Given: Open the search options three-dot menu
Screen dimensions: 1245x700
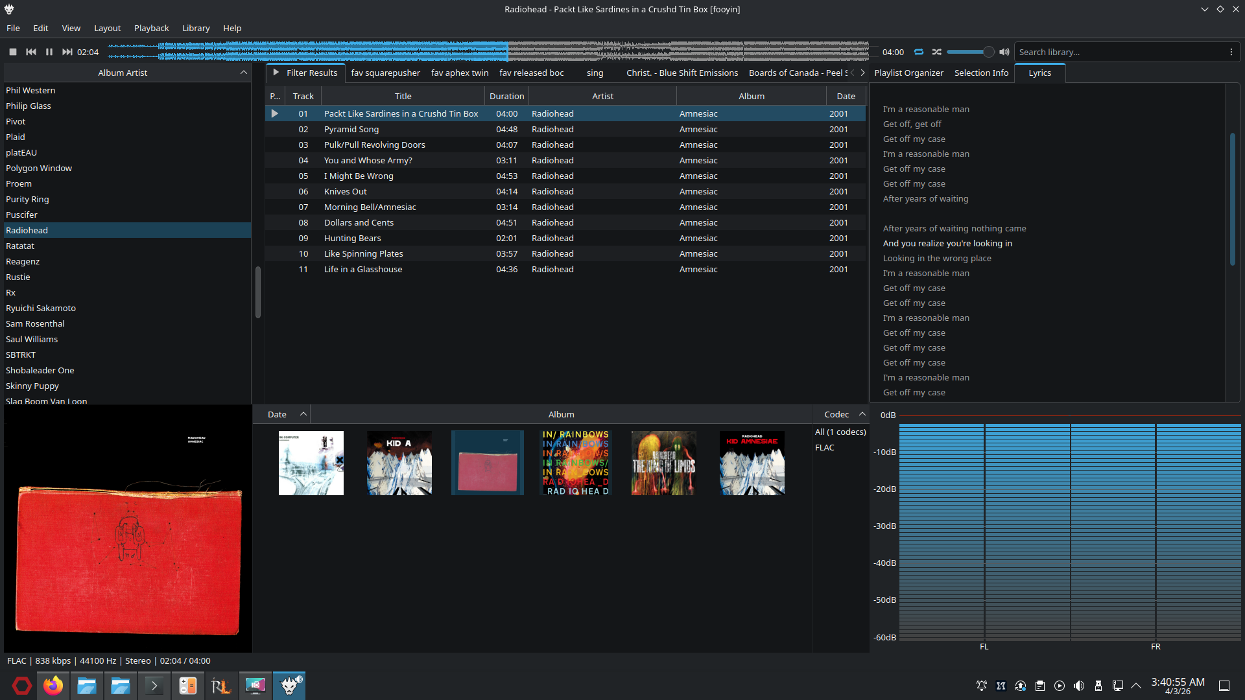Looking at the screenshot, I should click(x=1231, y=52).
